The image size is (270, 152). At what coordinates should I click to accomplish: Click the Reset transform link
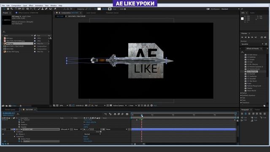(86, 136)
